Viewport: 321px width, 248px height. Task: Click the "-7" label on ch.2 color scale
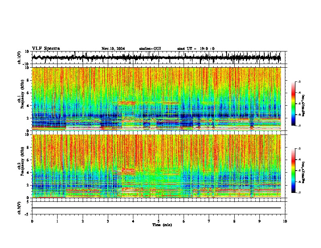[299, 193]
